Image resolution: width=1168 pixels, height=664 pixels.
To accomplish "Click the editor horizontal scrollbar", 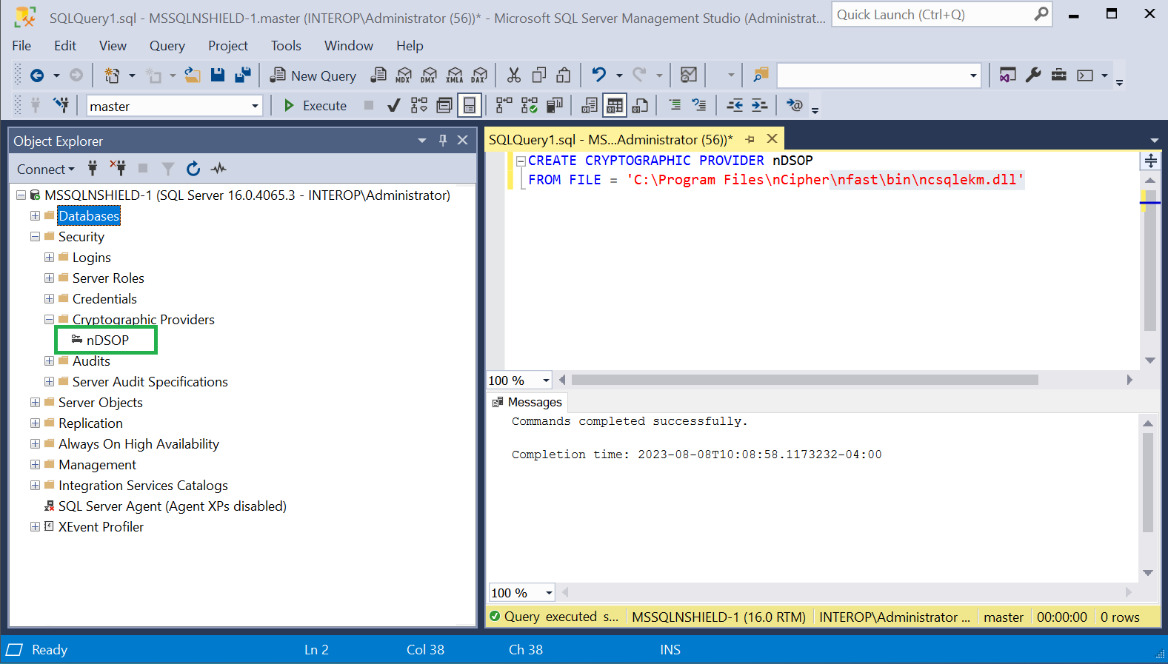I will point(804,380).
